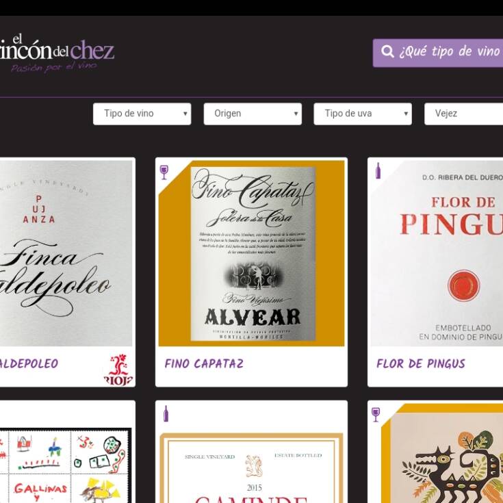Select the Flor de Pingus label image
Viewport: 503px width, 503px height.
[437, 253]
